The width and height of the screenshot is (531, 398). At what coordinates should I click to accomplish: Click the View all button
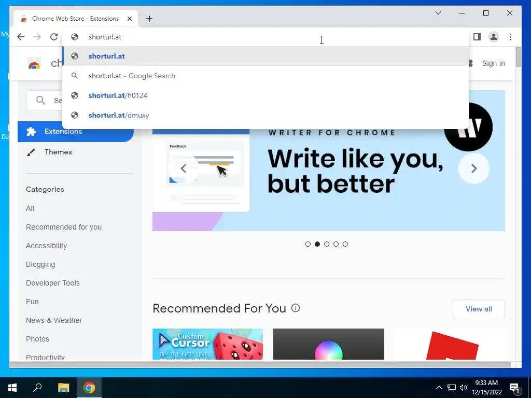pos(479,309)
